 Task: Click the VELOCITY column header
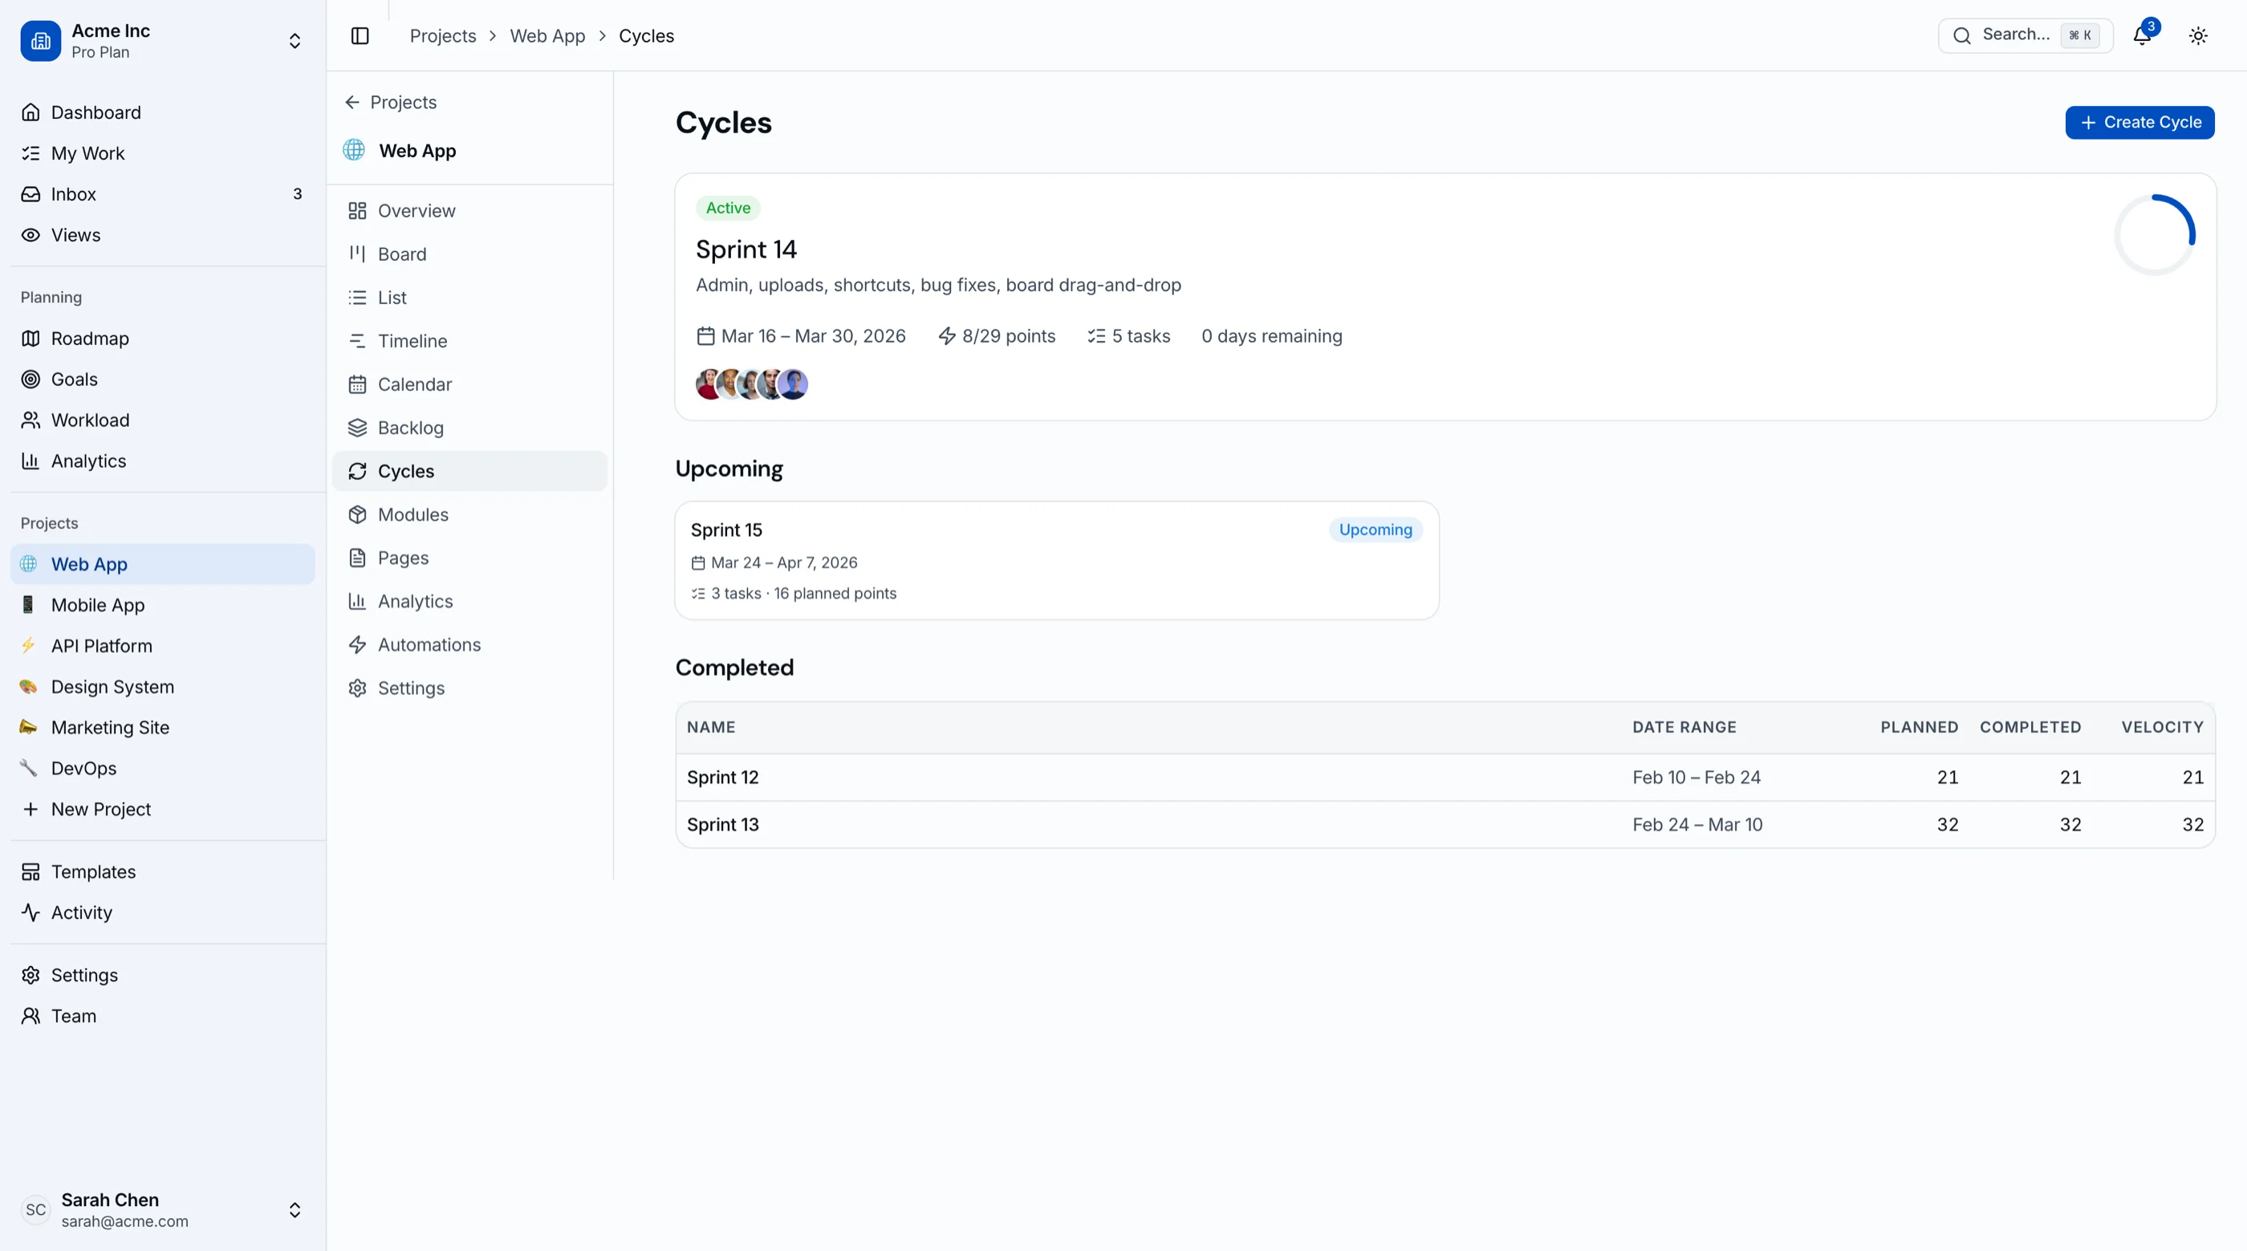coord(2163,727)
